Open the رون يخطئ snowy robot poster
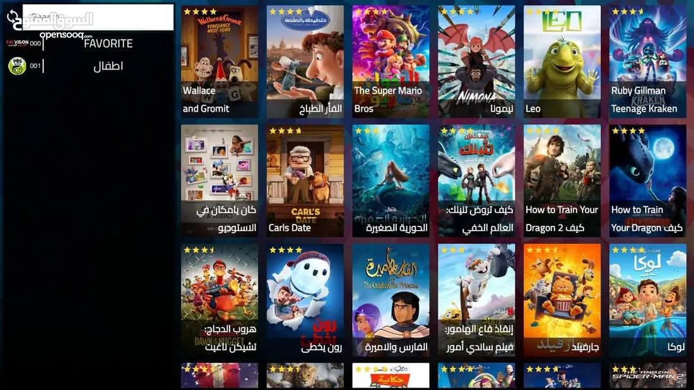694x390 pixels. click(305, 300)
